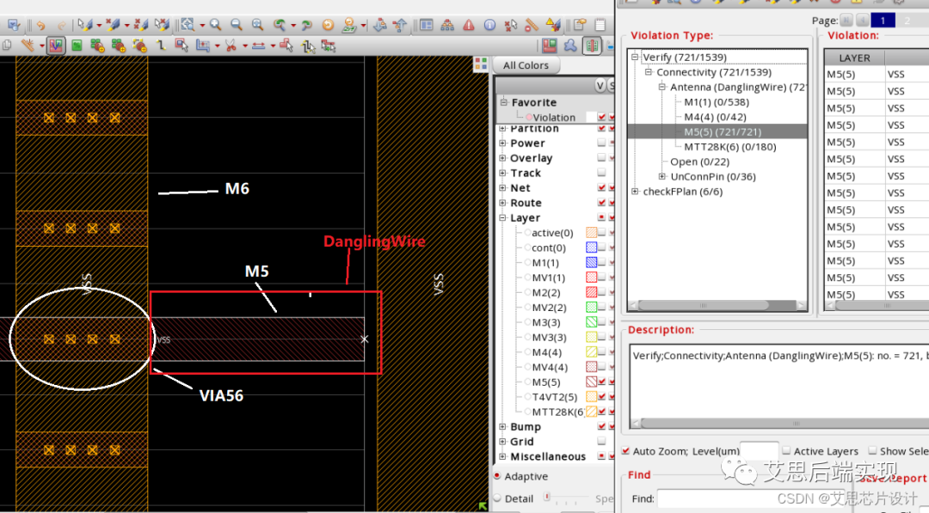Select the Detail radio button

pos(497,498)
